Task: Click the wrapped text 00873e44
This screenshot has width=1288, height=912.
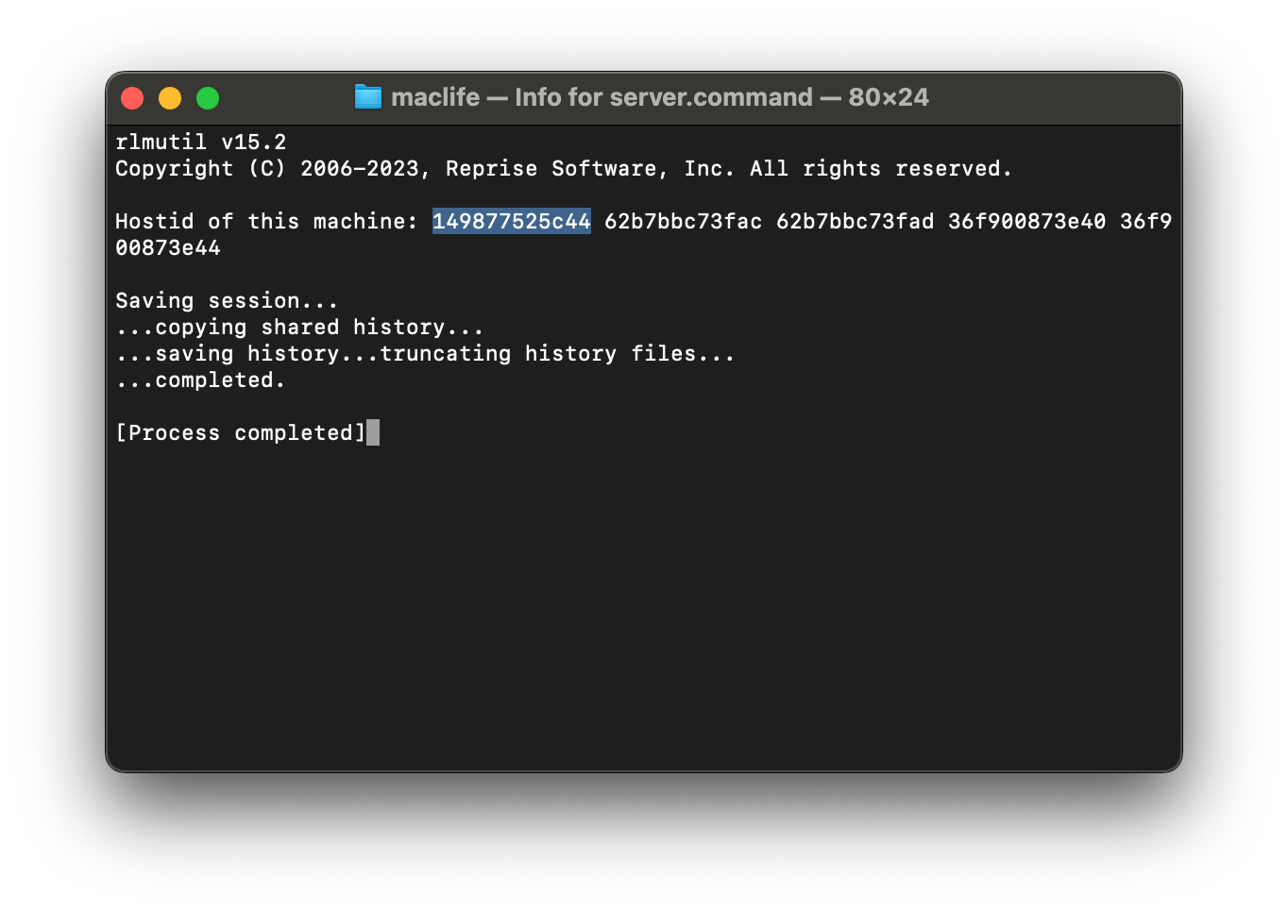Action: tap(168, 247)
